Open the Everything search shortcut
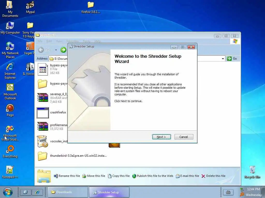 (x=10, y=152)
